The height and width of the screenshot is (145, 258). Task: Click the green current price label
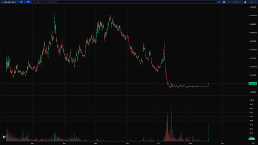(x=253, y=84)
